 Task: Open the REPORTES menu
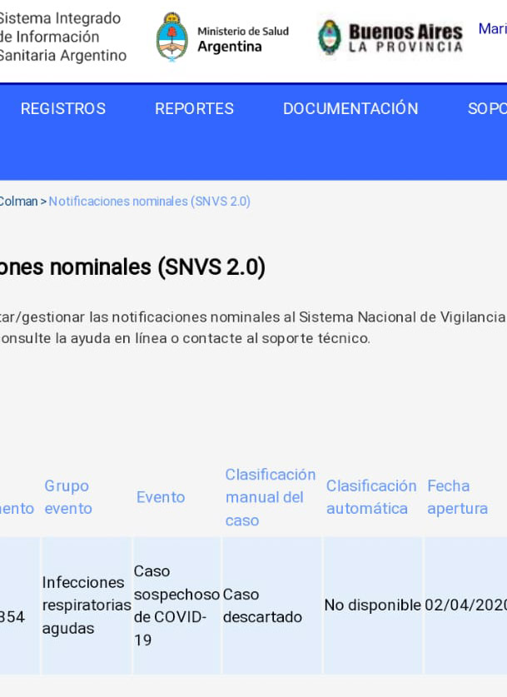[x=194, y=109]
